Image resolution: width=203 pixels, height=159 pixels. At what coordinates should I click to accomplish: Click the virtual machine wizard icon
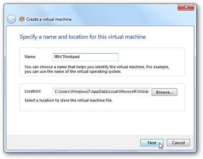(x=22, y=19)
